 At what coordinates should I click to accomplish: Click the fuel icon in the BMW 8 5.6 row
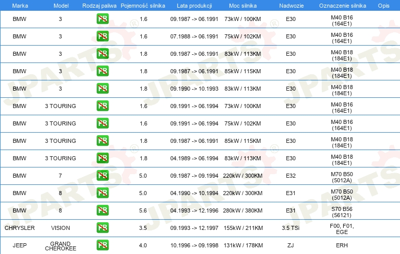102,210
